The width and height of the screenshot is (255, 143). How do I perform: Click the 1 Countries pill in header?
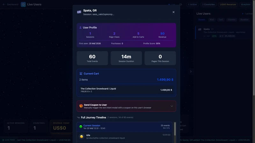click(208, 4)
